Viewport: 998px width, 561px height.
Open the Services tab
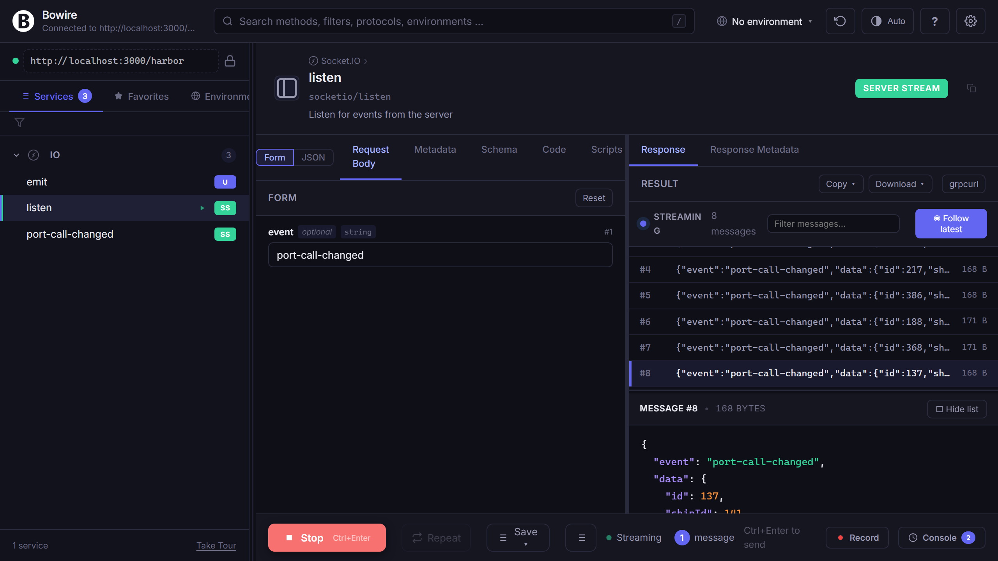(56, 96)
